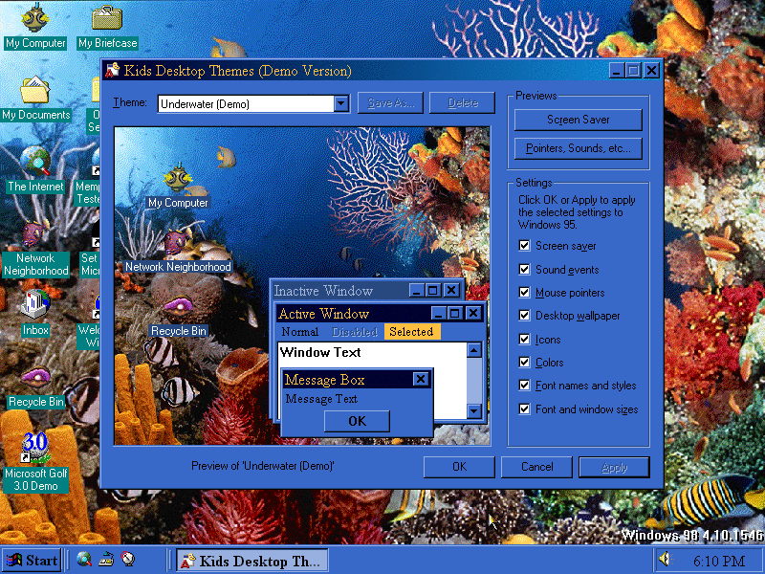This screenshot has width=765, height=574.
Task: Click the Message Box close button in the preview
Action: pyautogui.click(x=421, y=379)
